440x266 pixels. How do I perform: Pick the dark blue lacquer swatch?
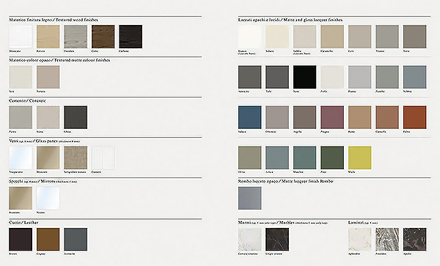(249, 117)
